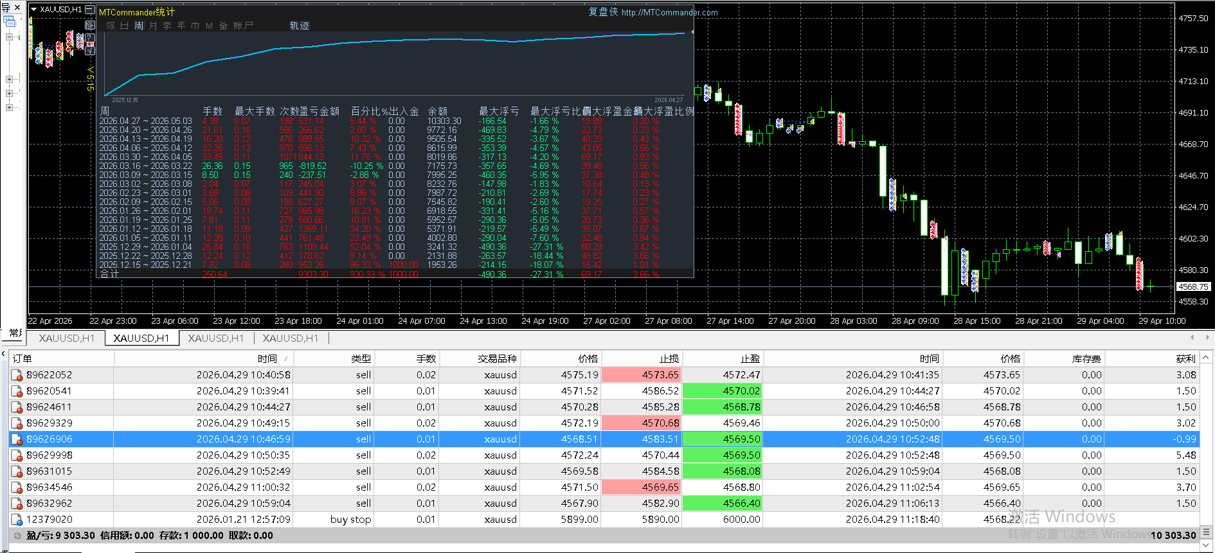
Task: Expand the second navigator tree node
Action: [9, 80]
